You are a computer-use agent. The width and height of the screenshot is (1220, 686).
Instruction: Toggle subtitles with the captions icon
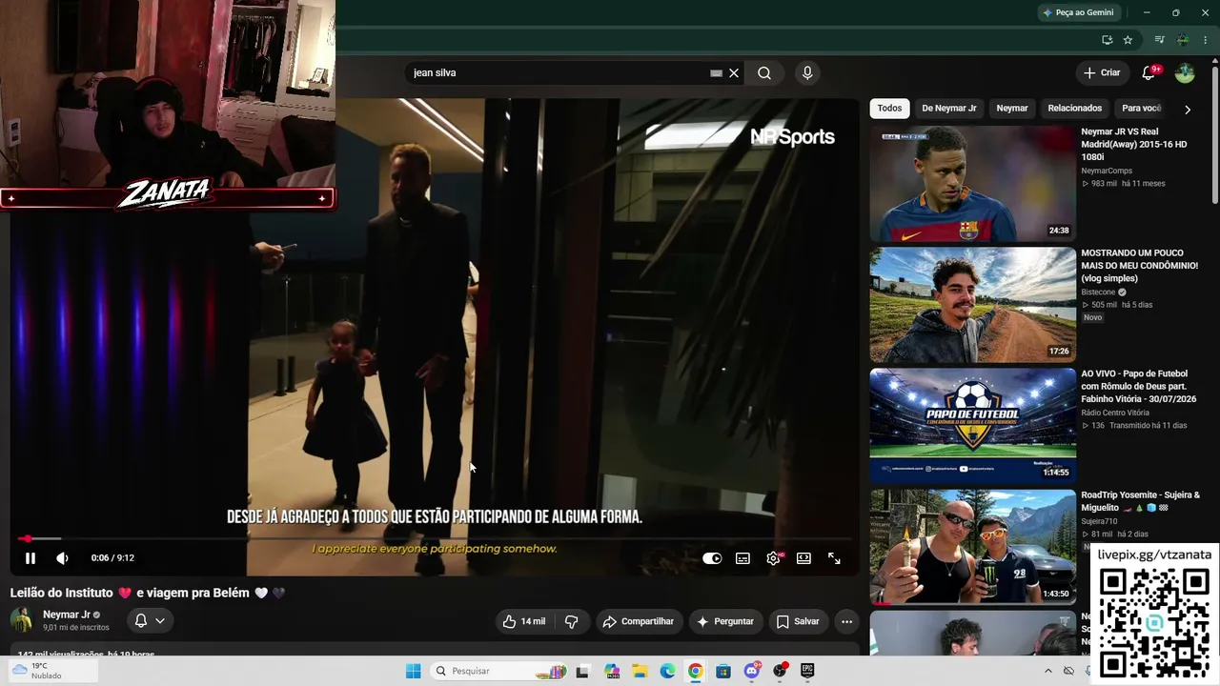pos(742,558)
